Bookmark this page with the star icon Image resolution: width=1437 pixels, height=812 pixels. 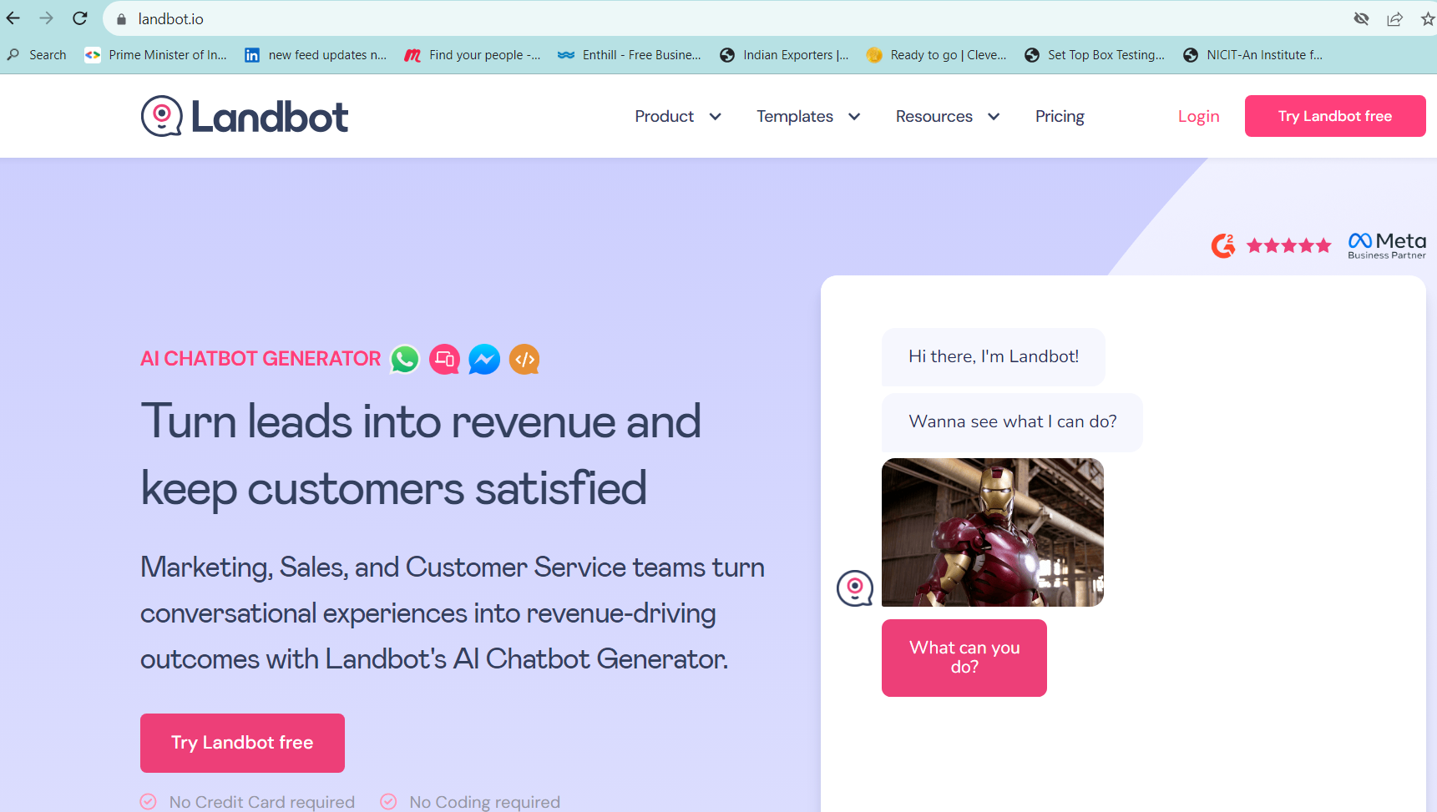pos(1427,19)
